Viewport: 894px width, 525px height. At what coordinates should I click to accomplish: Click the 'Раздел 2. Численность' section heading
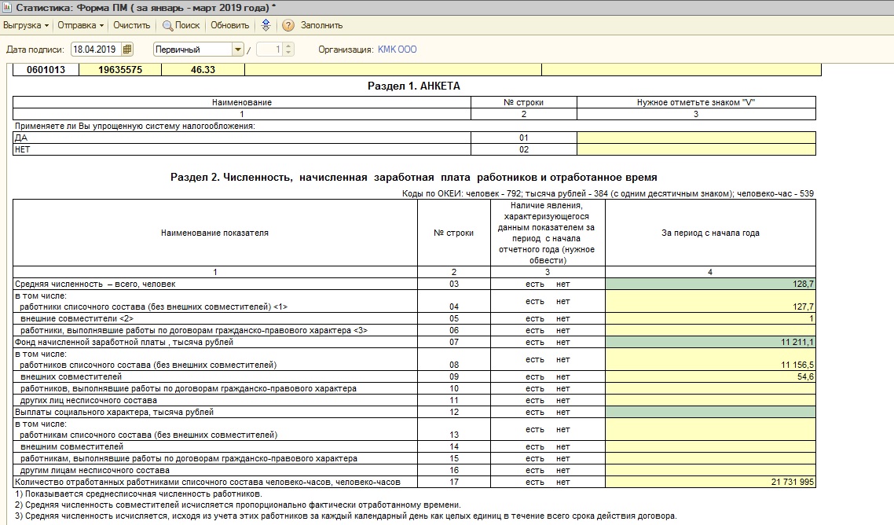pos(414,178)
